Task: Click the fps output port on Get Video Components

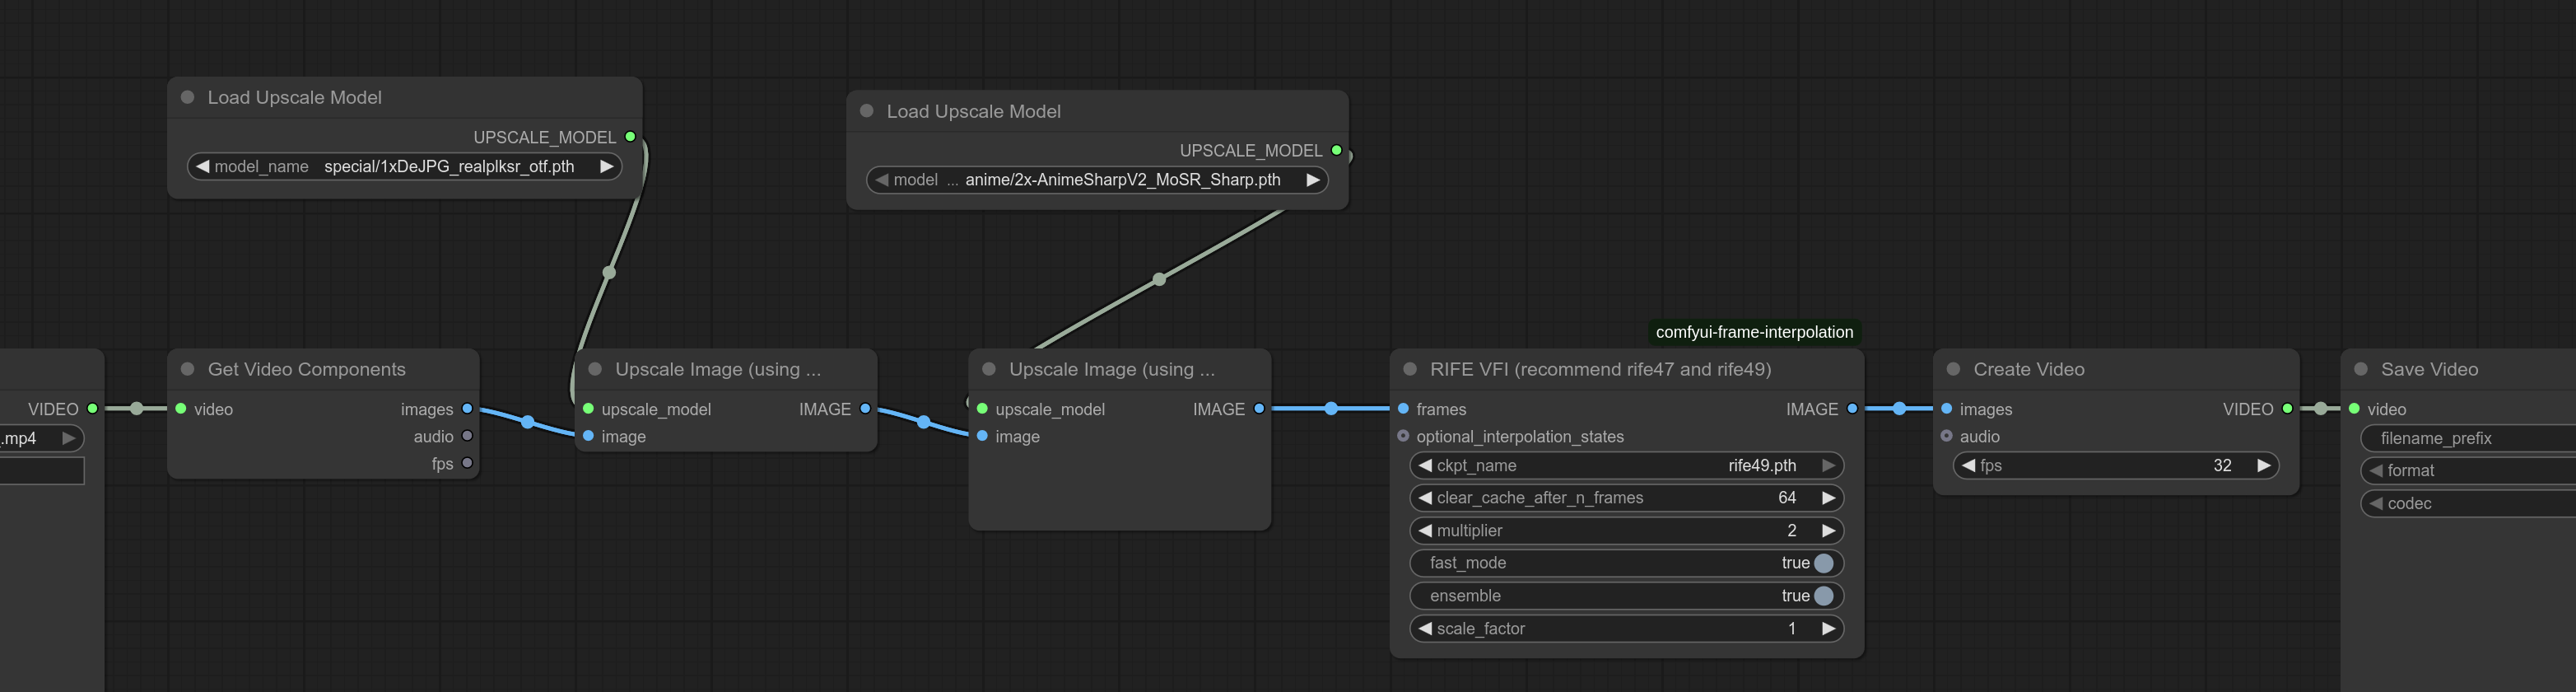Action: (x=467, y=463)
